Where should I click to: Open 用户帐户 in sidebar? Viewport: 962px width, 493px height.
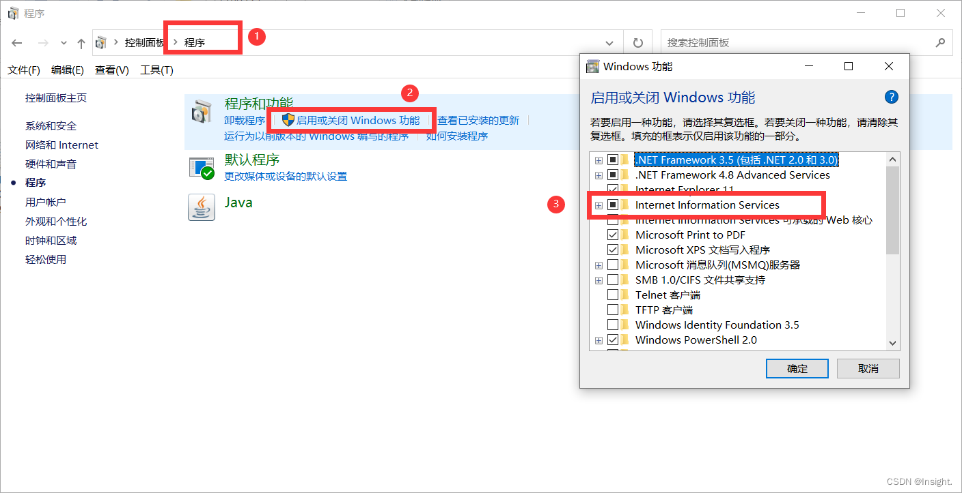46,202
